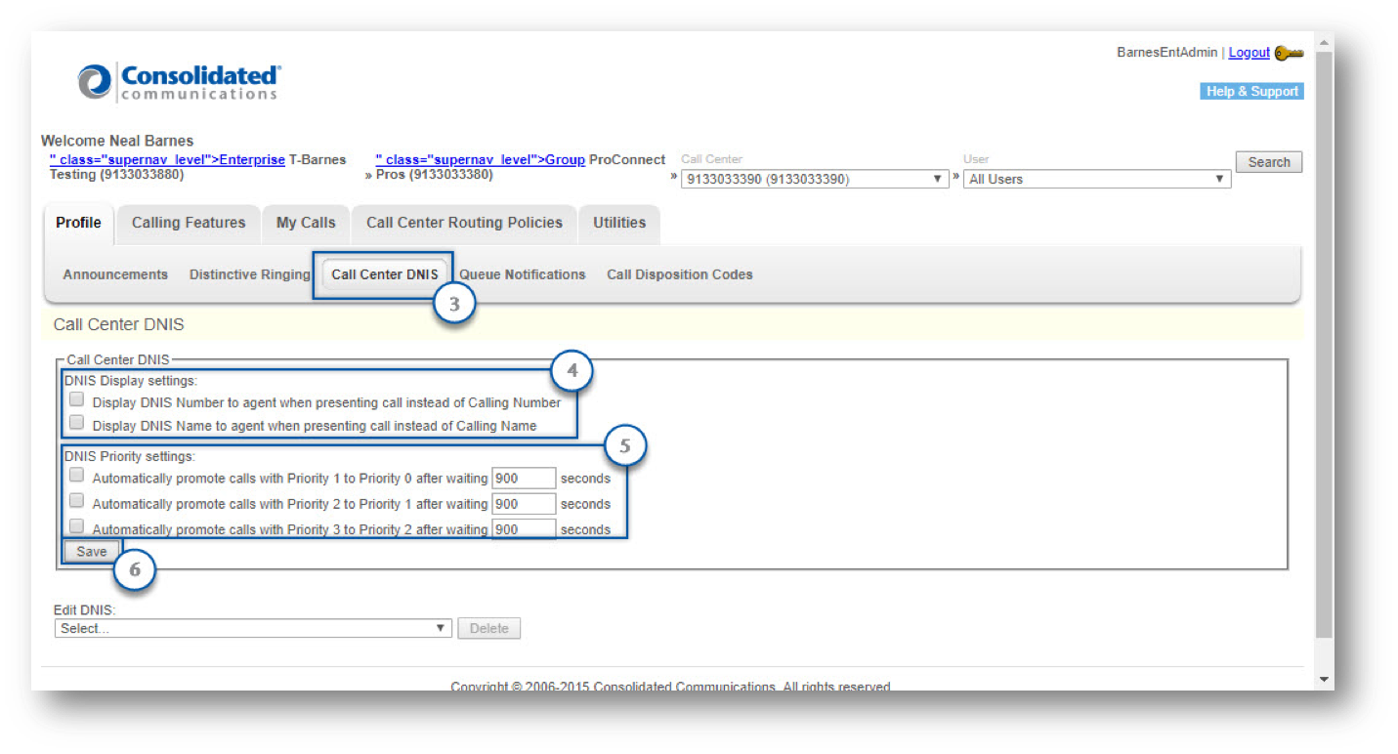The width and height of the screenshot is (1398, 754).
Task: Switch to the Profile tab
Action: [78, 223]
